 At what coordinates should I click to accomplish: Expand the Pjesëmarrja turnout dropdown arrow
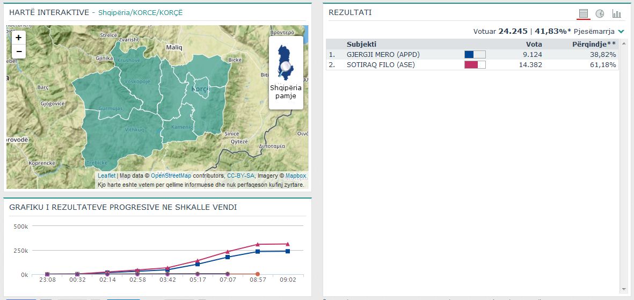621,32
